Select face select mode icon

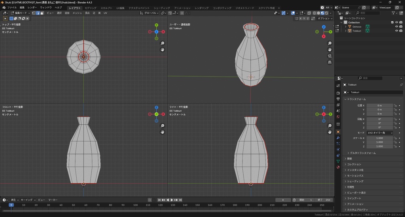point(42,13)
